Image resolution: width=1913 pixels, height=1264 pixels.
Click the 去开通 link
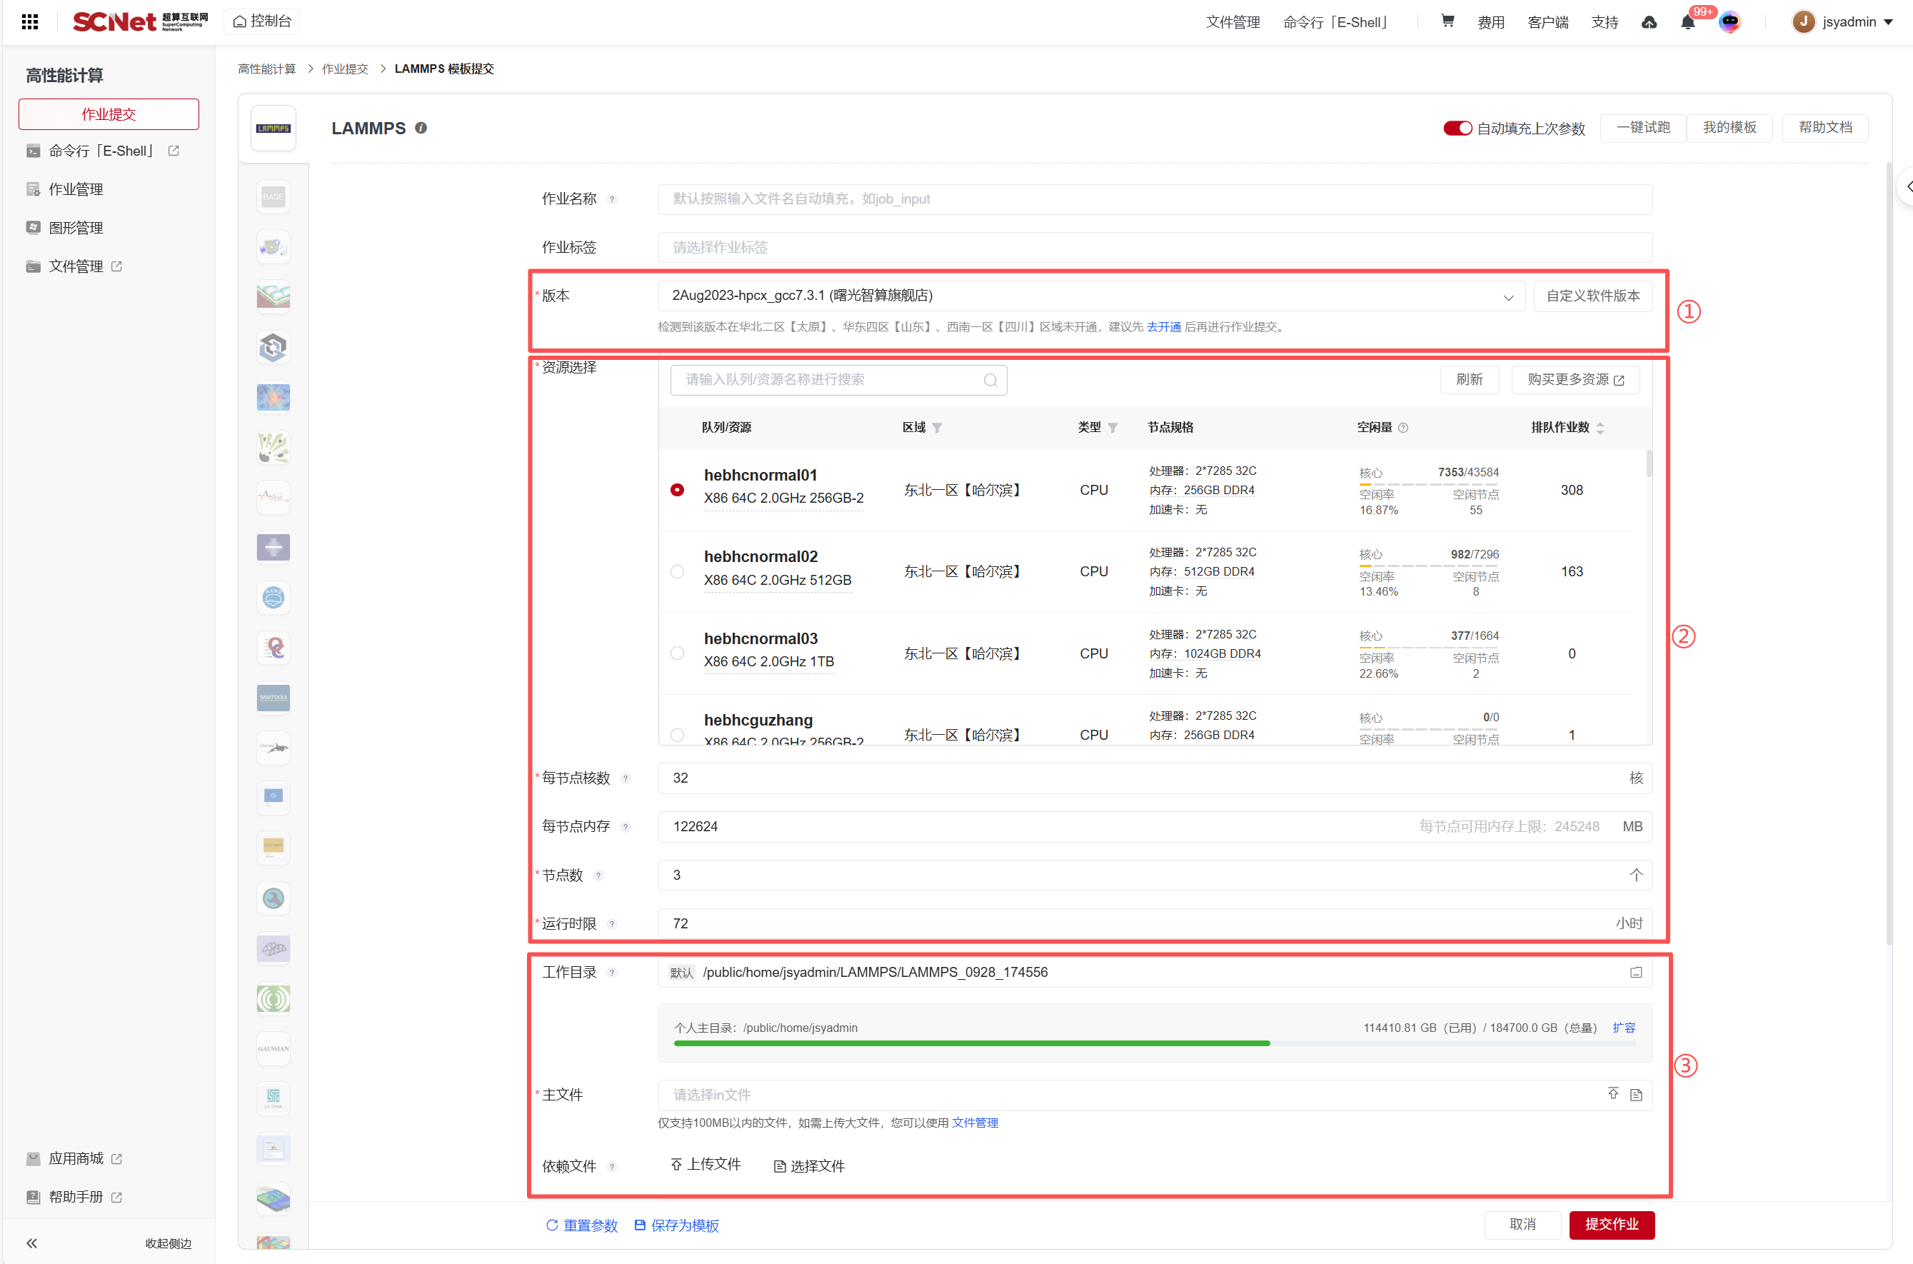[1164, 327]
